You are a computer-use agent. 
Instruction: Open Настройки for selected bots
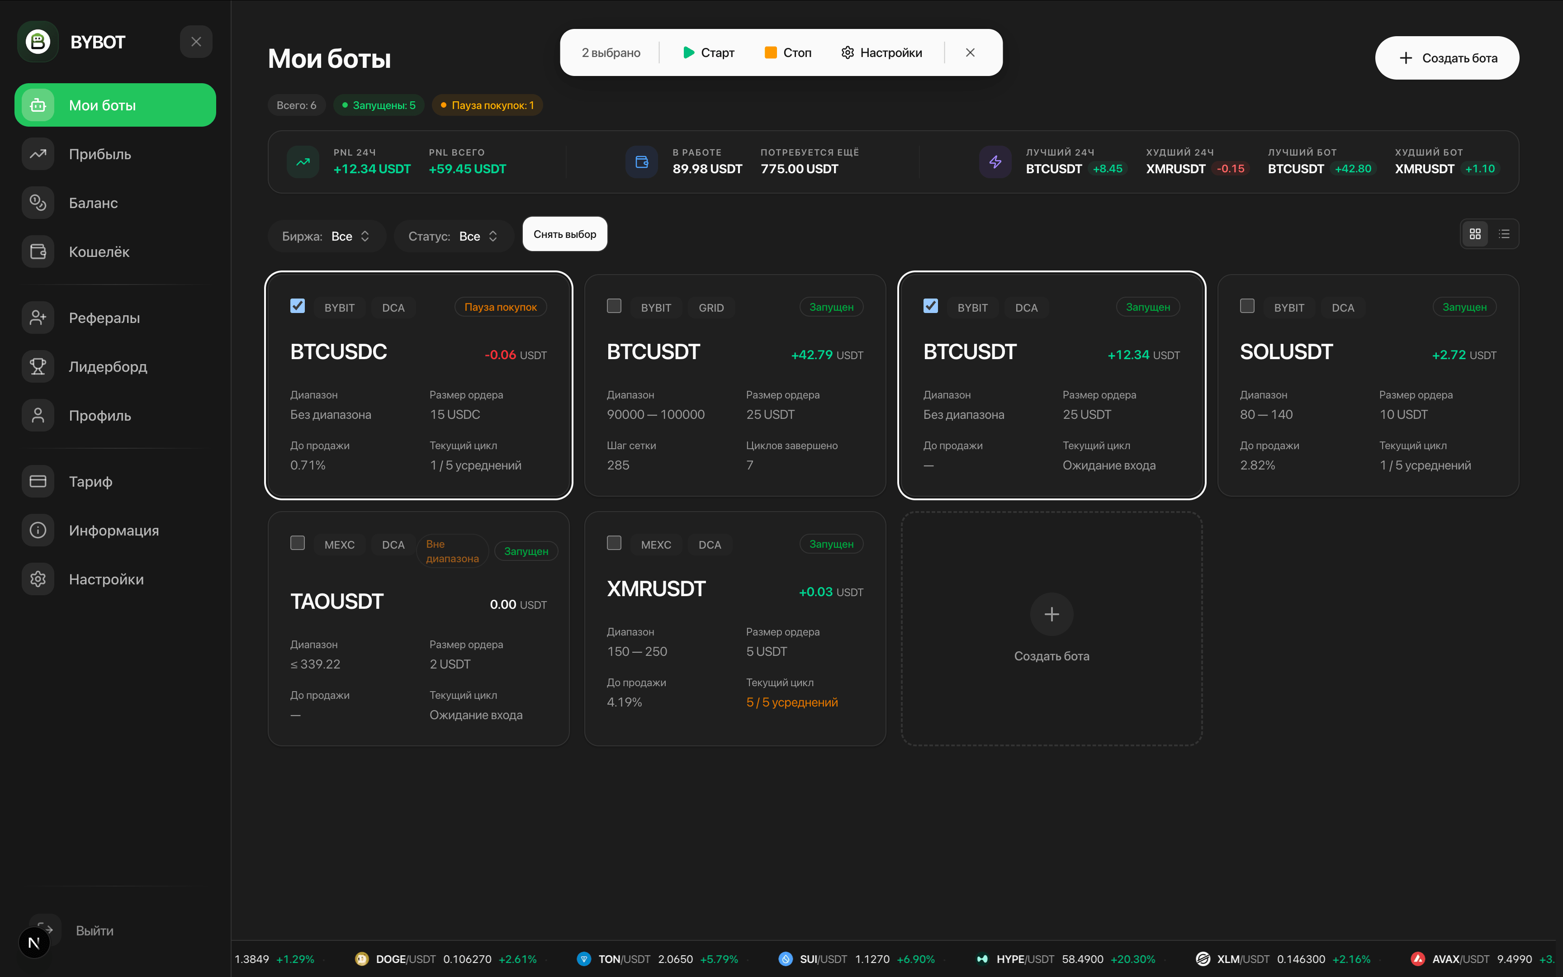tap(881, 52)
